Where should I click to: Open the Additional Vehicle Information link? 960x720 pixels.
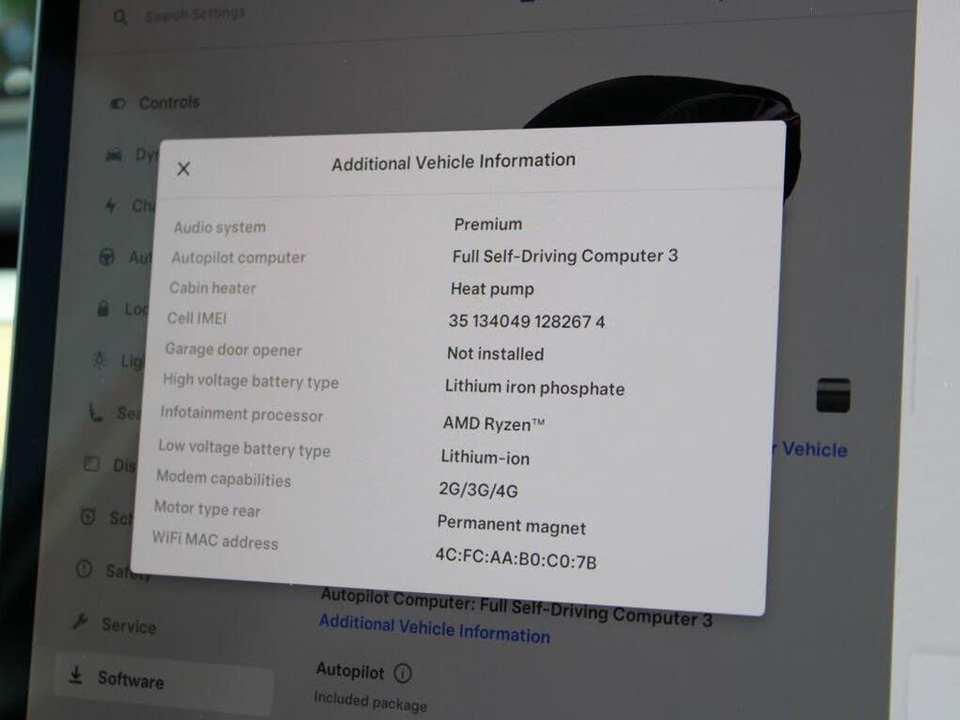[435, 628]
